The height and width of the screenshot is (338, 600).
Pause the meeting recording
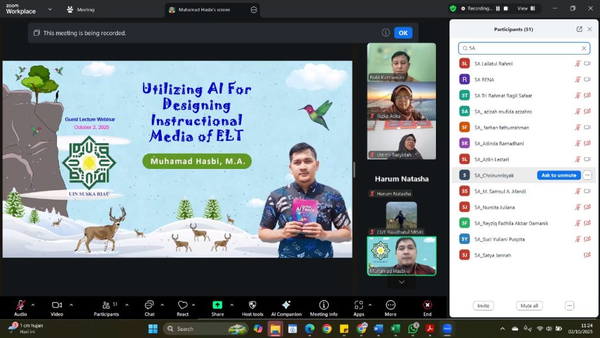pyautogui.click(x=498, y=9)
